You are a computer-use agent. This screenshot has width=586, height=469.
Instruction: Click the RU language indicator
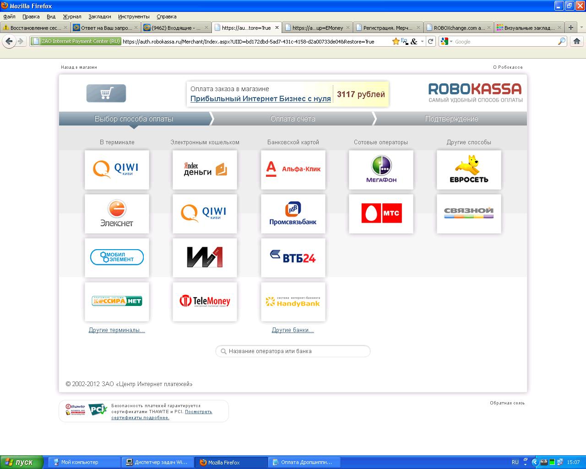click(515, 462)
